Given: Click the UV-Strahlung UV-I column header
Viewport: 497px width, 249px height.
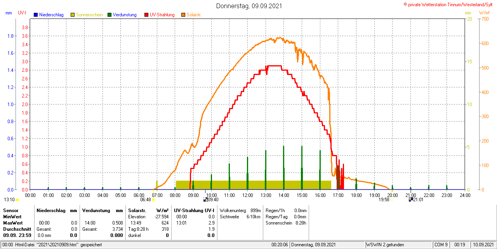Looking at the screenshot, I should click(x=194, y=210).
